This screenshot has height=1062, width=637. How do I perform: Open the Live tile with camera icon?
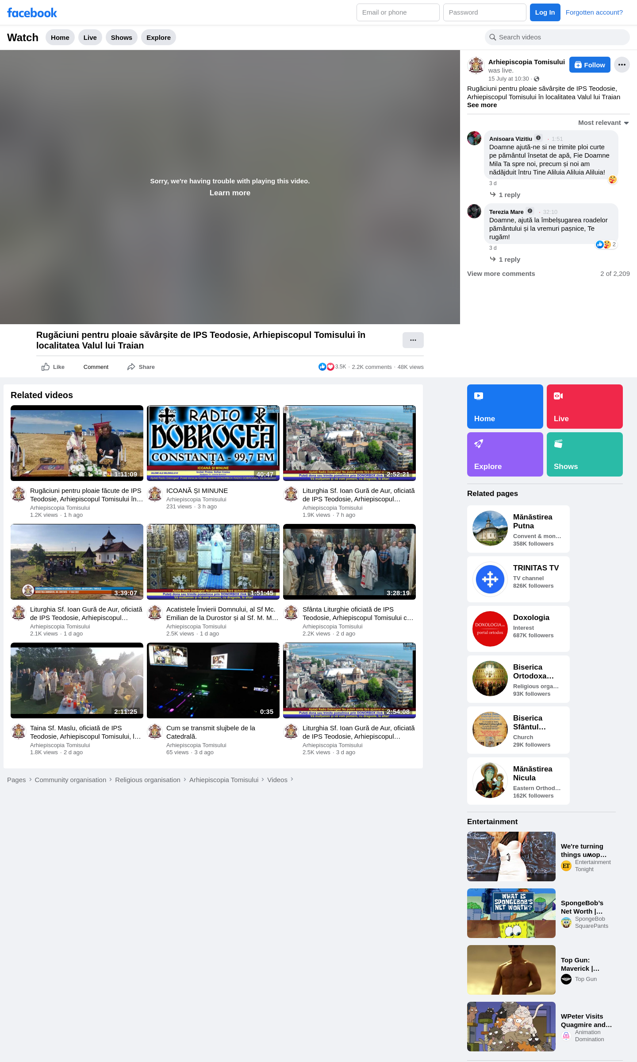584,407
